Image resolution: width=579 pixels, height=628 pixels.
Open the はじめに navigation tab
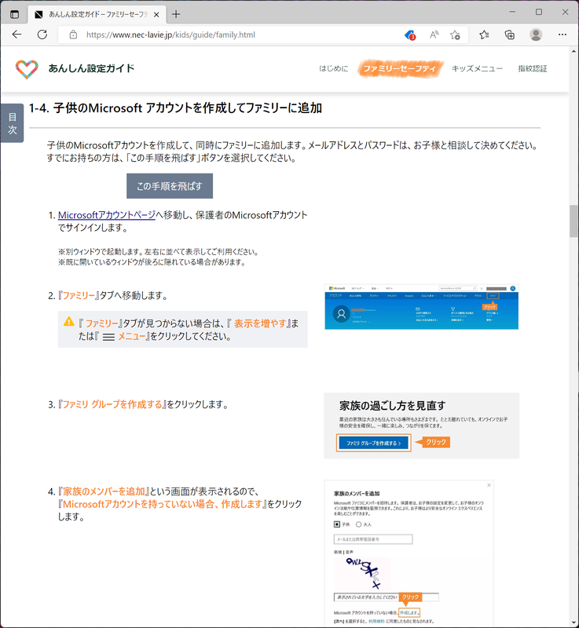[333, 68]
